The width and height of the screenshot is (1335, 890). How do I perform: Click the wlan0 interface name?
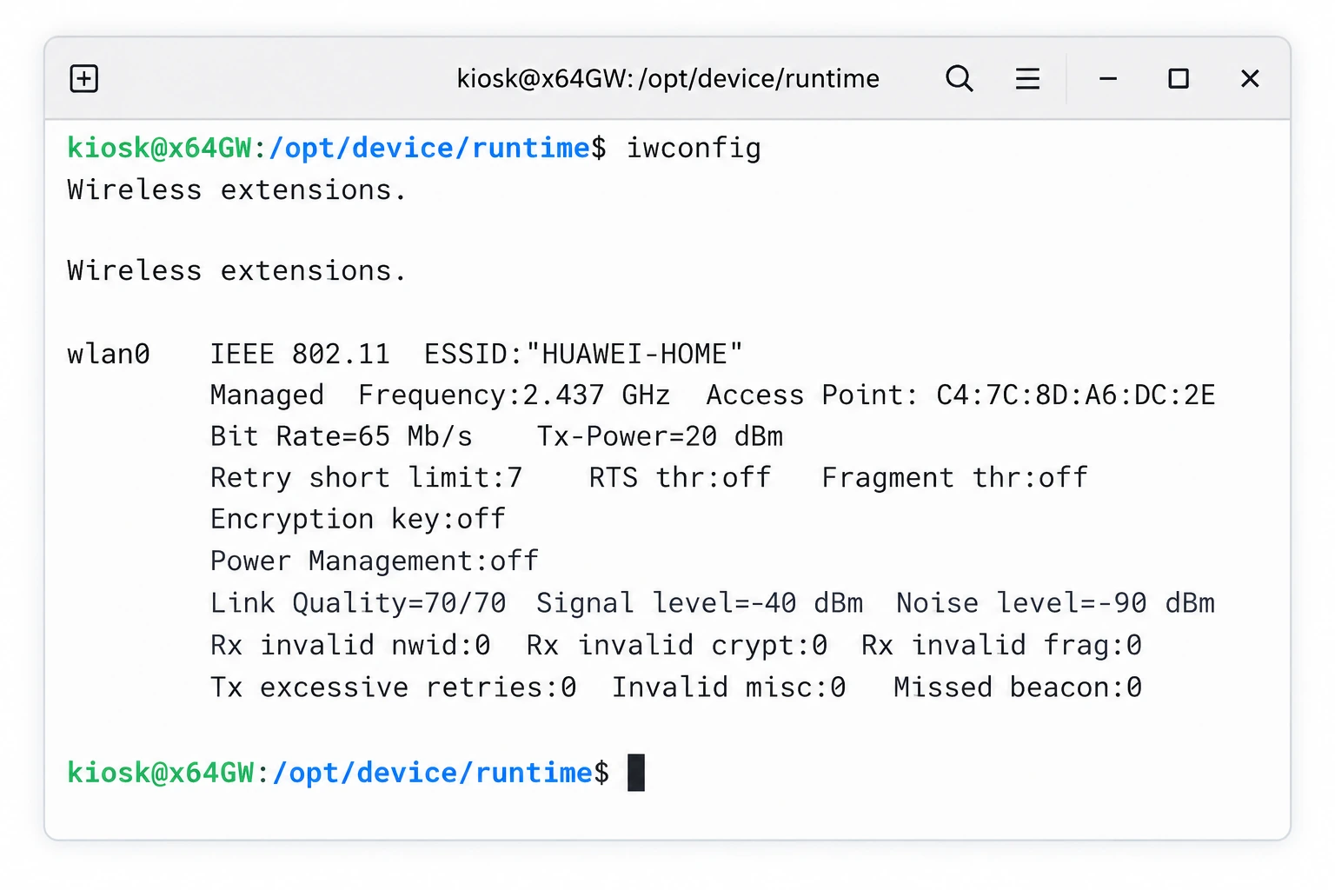pos(109,354)
